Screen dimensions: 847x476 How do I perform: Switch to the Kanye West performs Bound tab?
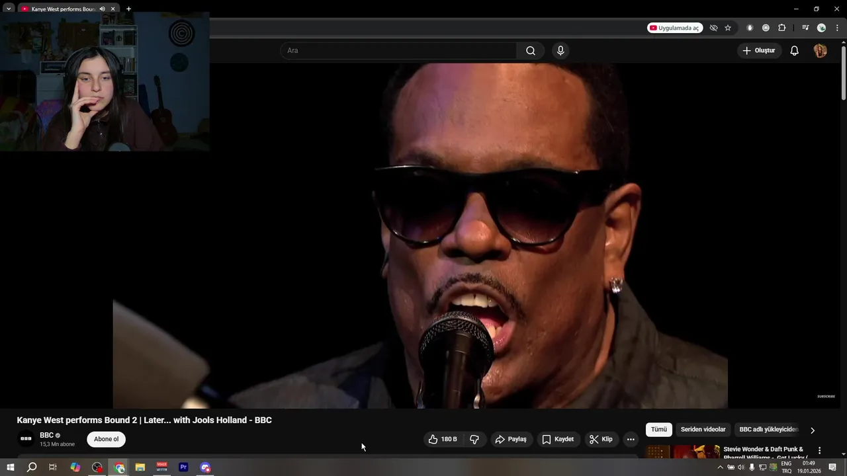64,9
